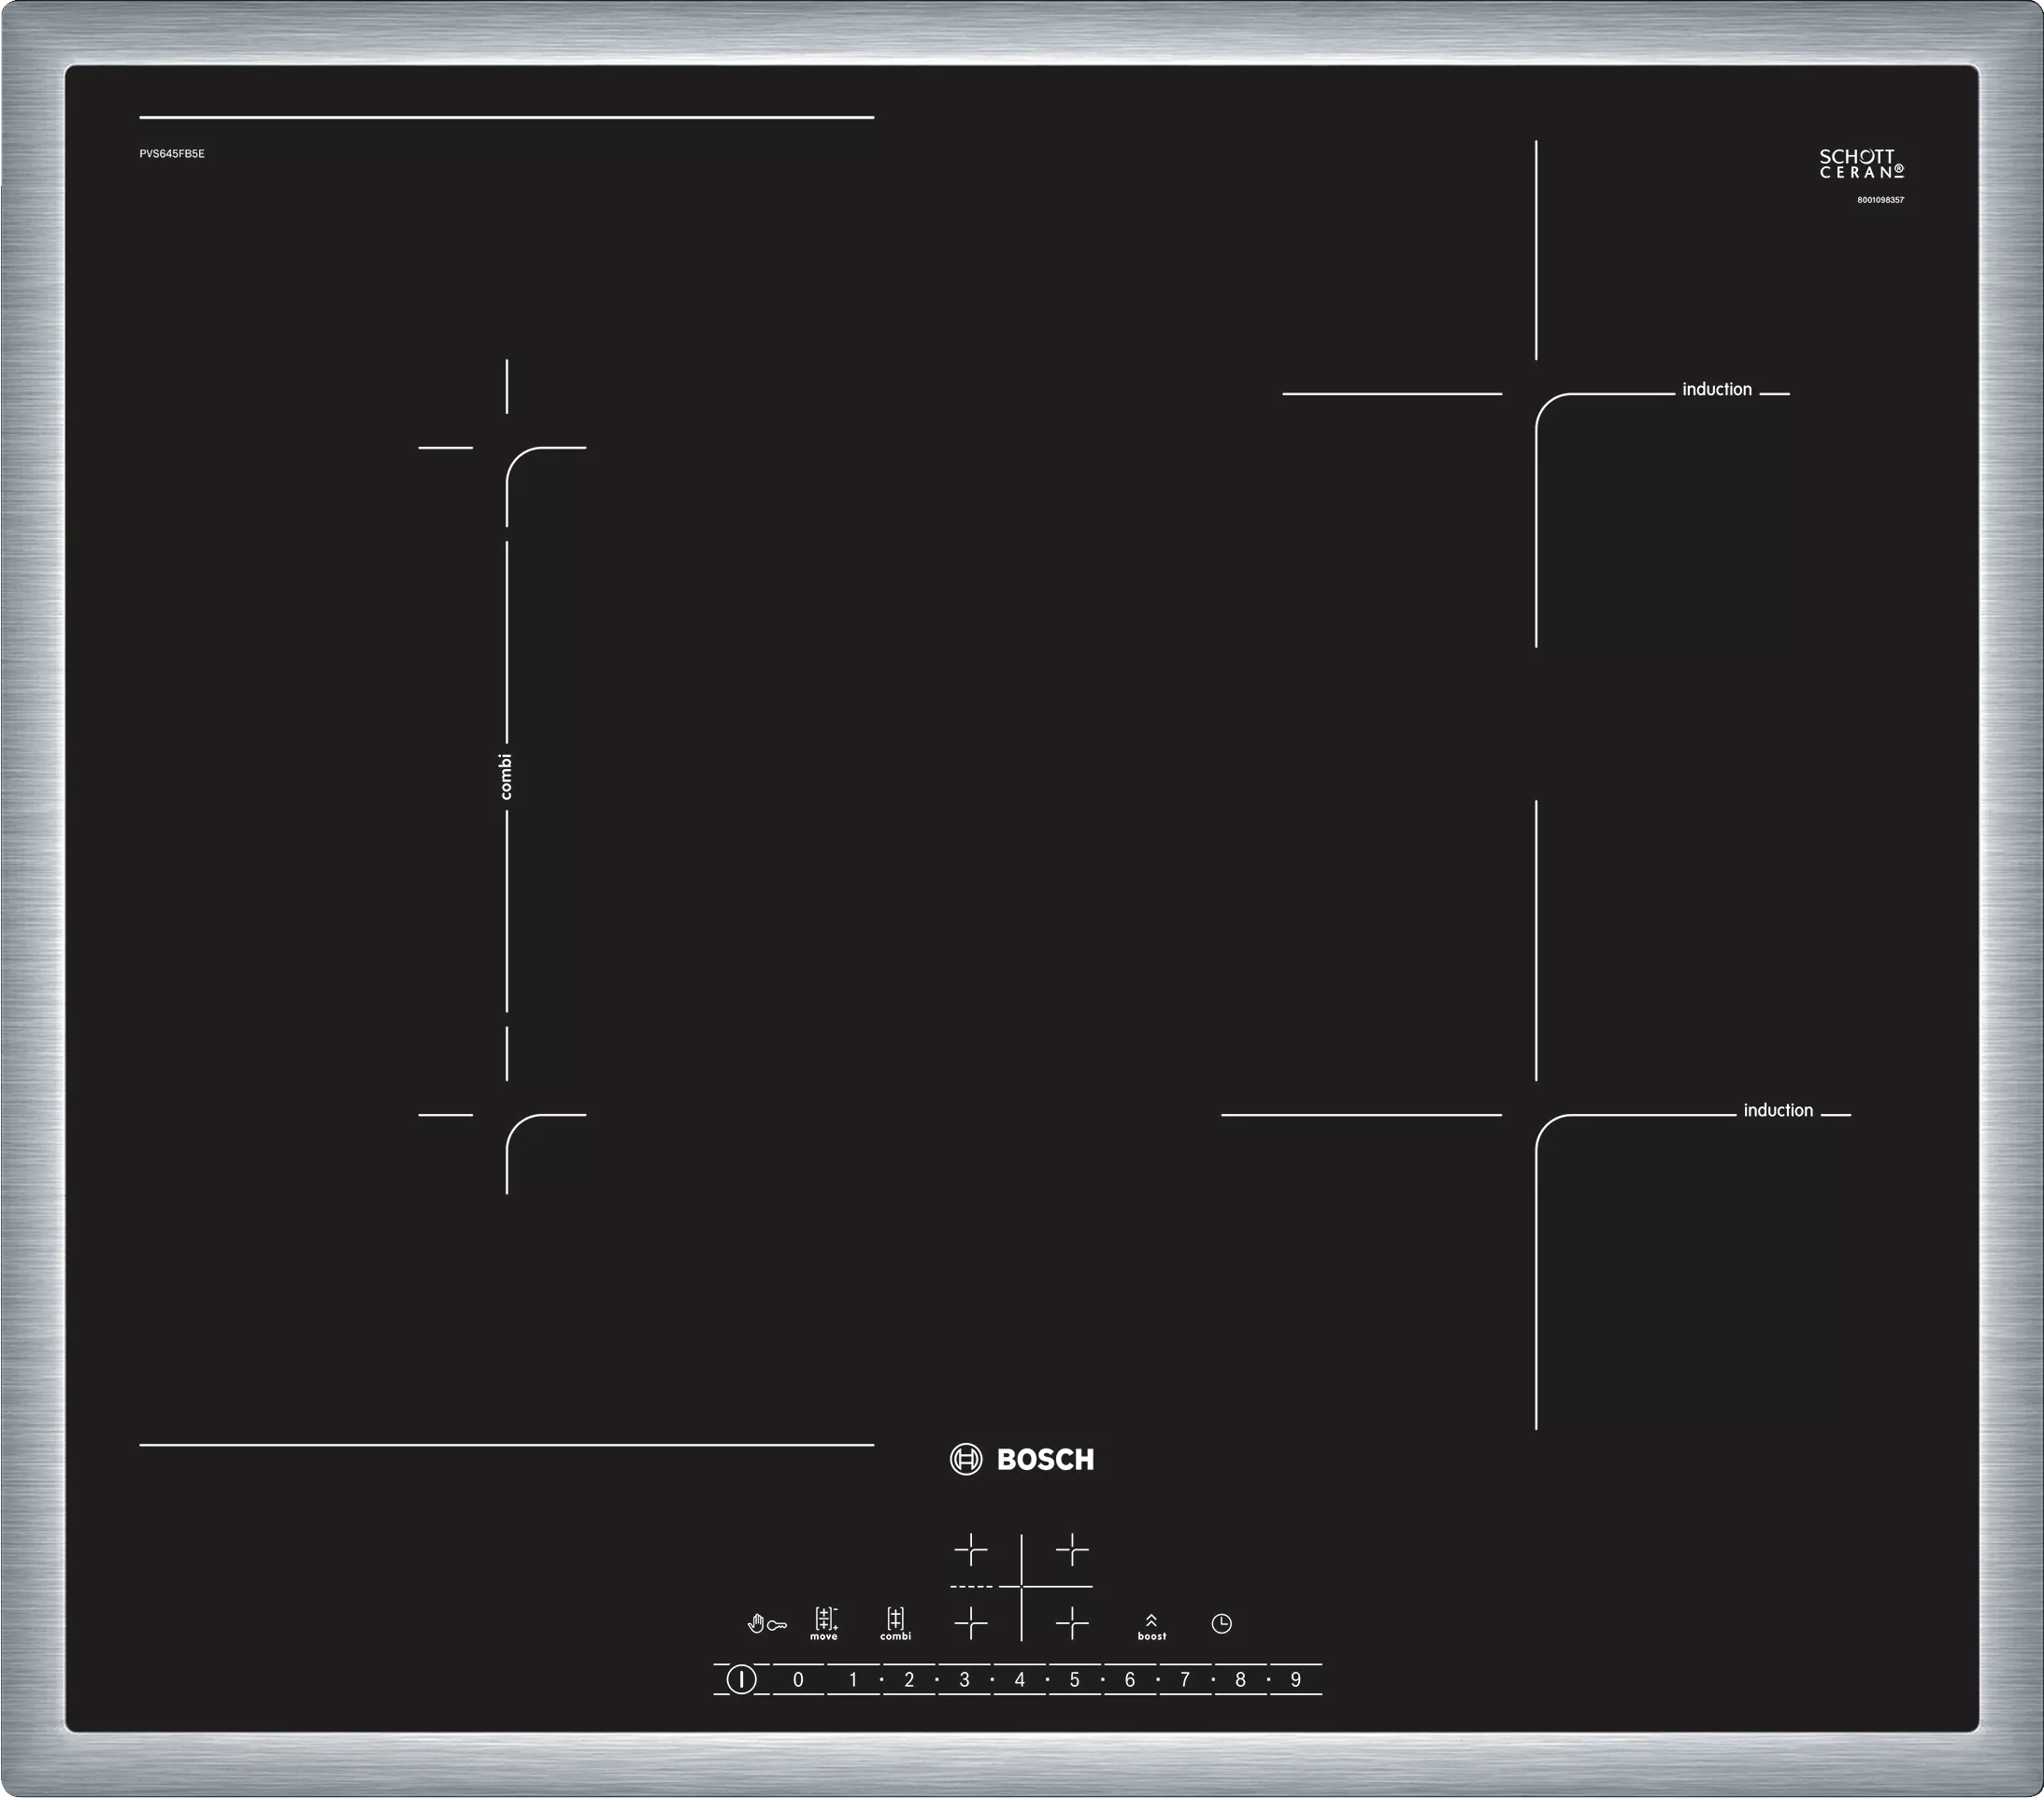Select power level 7 on the scale
Image resolution: width=2044 pixels, height=1798 pixels.
click(x=1185, y=1680)
